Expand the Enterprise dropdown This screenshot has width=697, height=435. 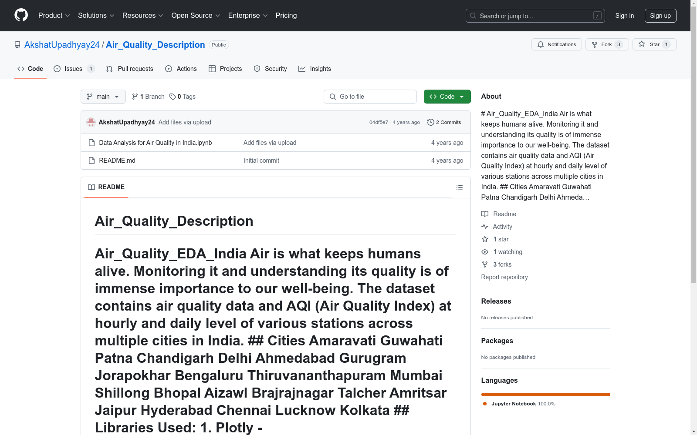pos(248,16)
